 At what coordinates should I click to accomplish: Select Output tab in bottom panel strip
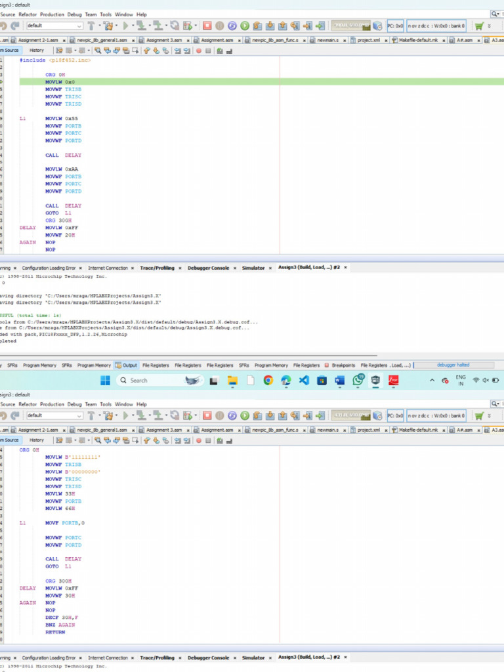126,365
